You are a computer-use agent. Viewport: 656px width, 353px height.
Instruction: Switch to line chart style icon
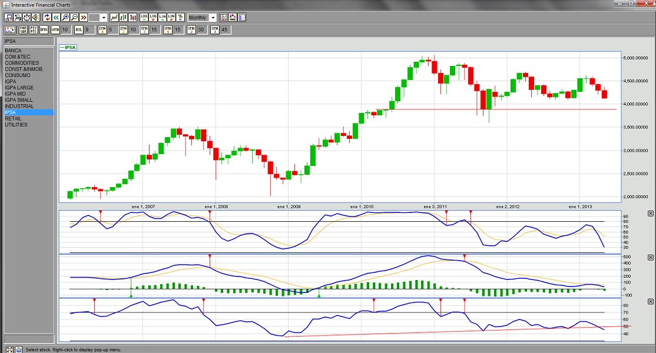point(114,18)
